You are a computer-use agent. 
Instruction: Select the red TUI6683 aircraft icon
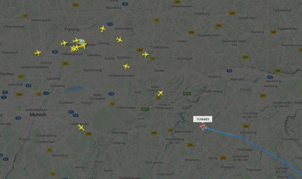tap(203, 127)
